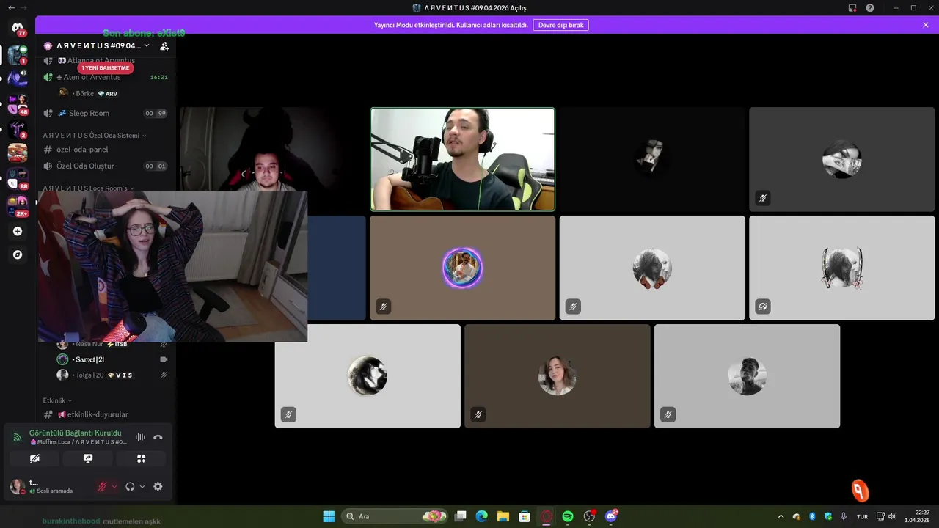This screenshot has height=528, width=939.
Task: Open Spotify from the taskbar
Action: 568,516
